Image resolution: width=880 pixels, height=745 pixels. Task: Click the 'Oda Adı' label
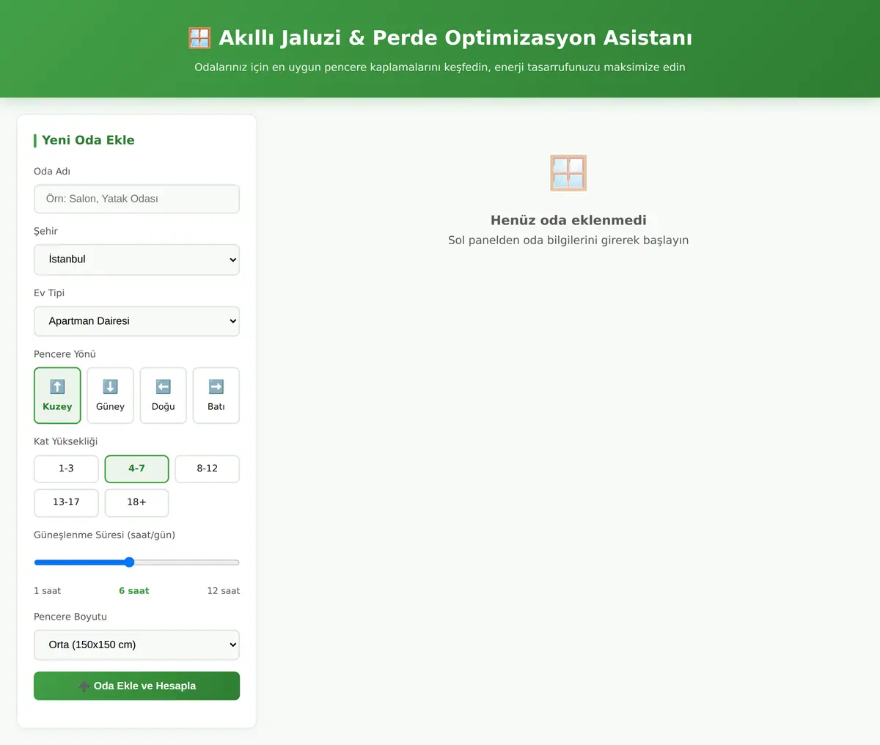pyautogui.click(x=52, y=172)
